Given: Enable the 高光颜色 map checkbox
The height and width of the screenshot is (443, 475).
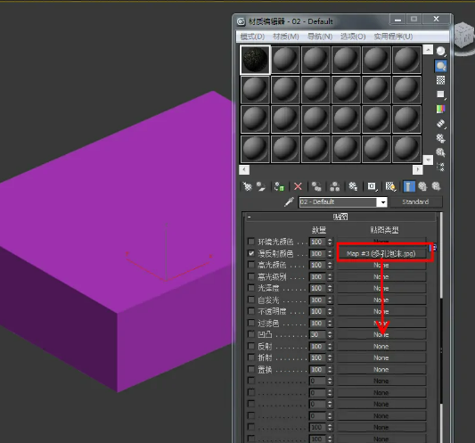Looking at the screenshot, I should click(x=251, y=265).
